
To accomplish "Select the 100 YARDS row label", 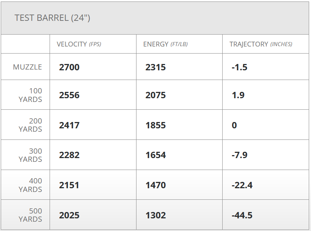I will [30, 95].
